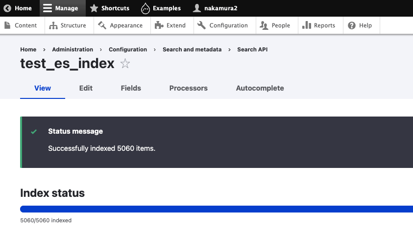Follow the Search API breadcrumb link

252,49
